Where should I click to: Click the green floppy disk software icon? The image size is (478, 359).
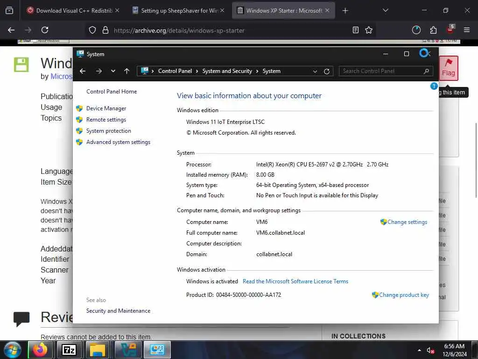click(21, 65)
